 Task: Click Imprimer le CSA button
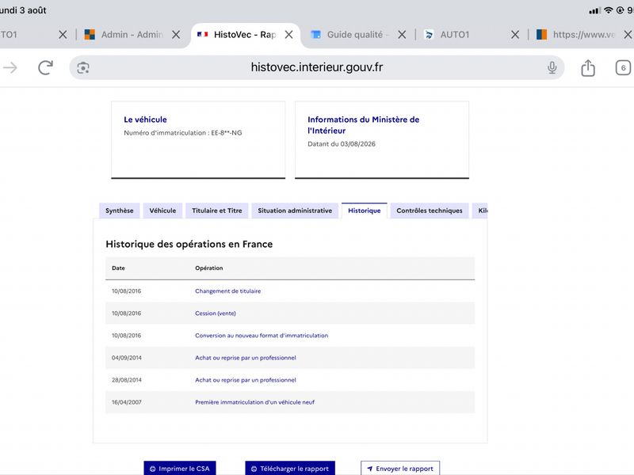[x=180, y=468]
